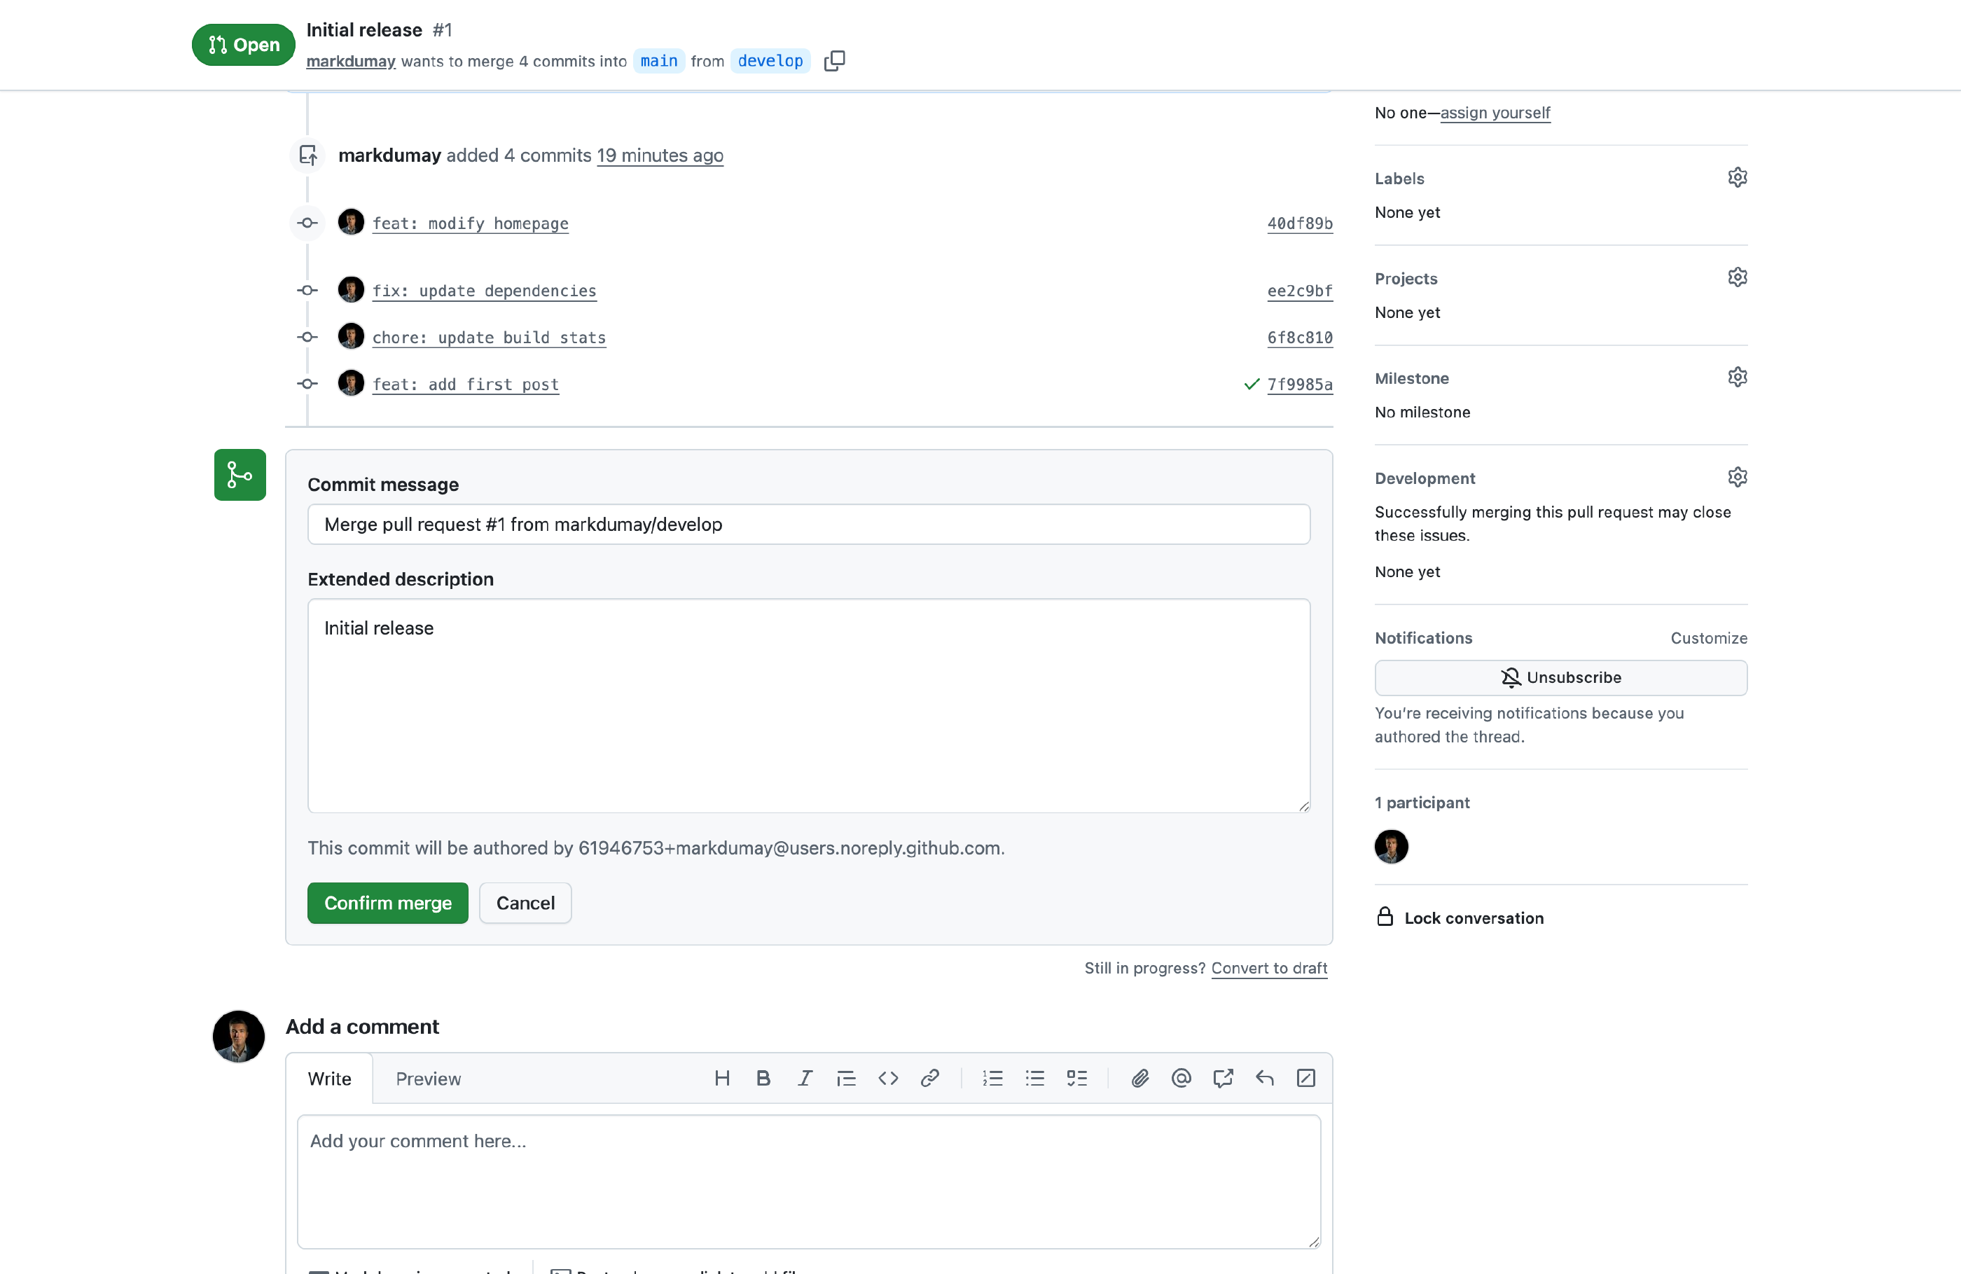1961x1274 pixels.
Task: Click the Commit message input field
Action: click(808, 524)
